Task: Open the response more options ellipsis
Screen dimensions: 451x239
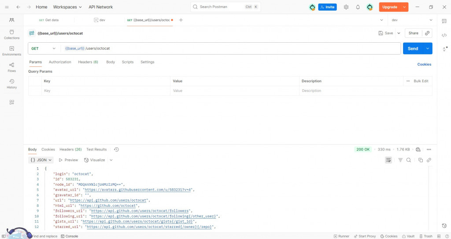Action: [x=429, y=149]
